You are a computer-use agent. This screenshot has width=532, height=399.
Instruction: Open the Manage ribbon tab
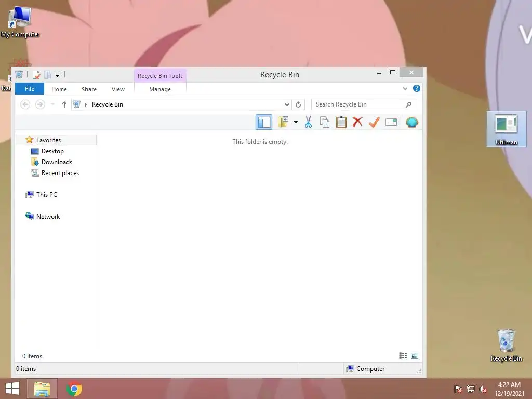click(160, 89)
